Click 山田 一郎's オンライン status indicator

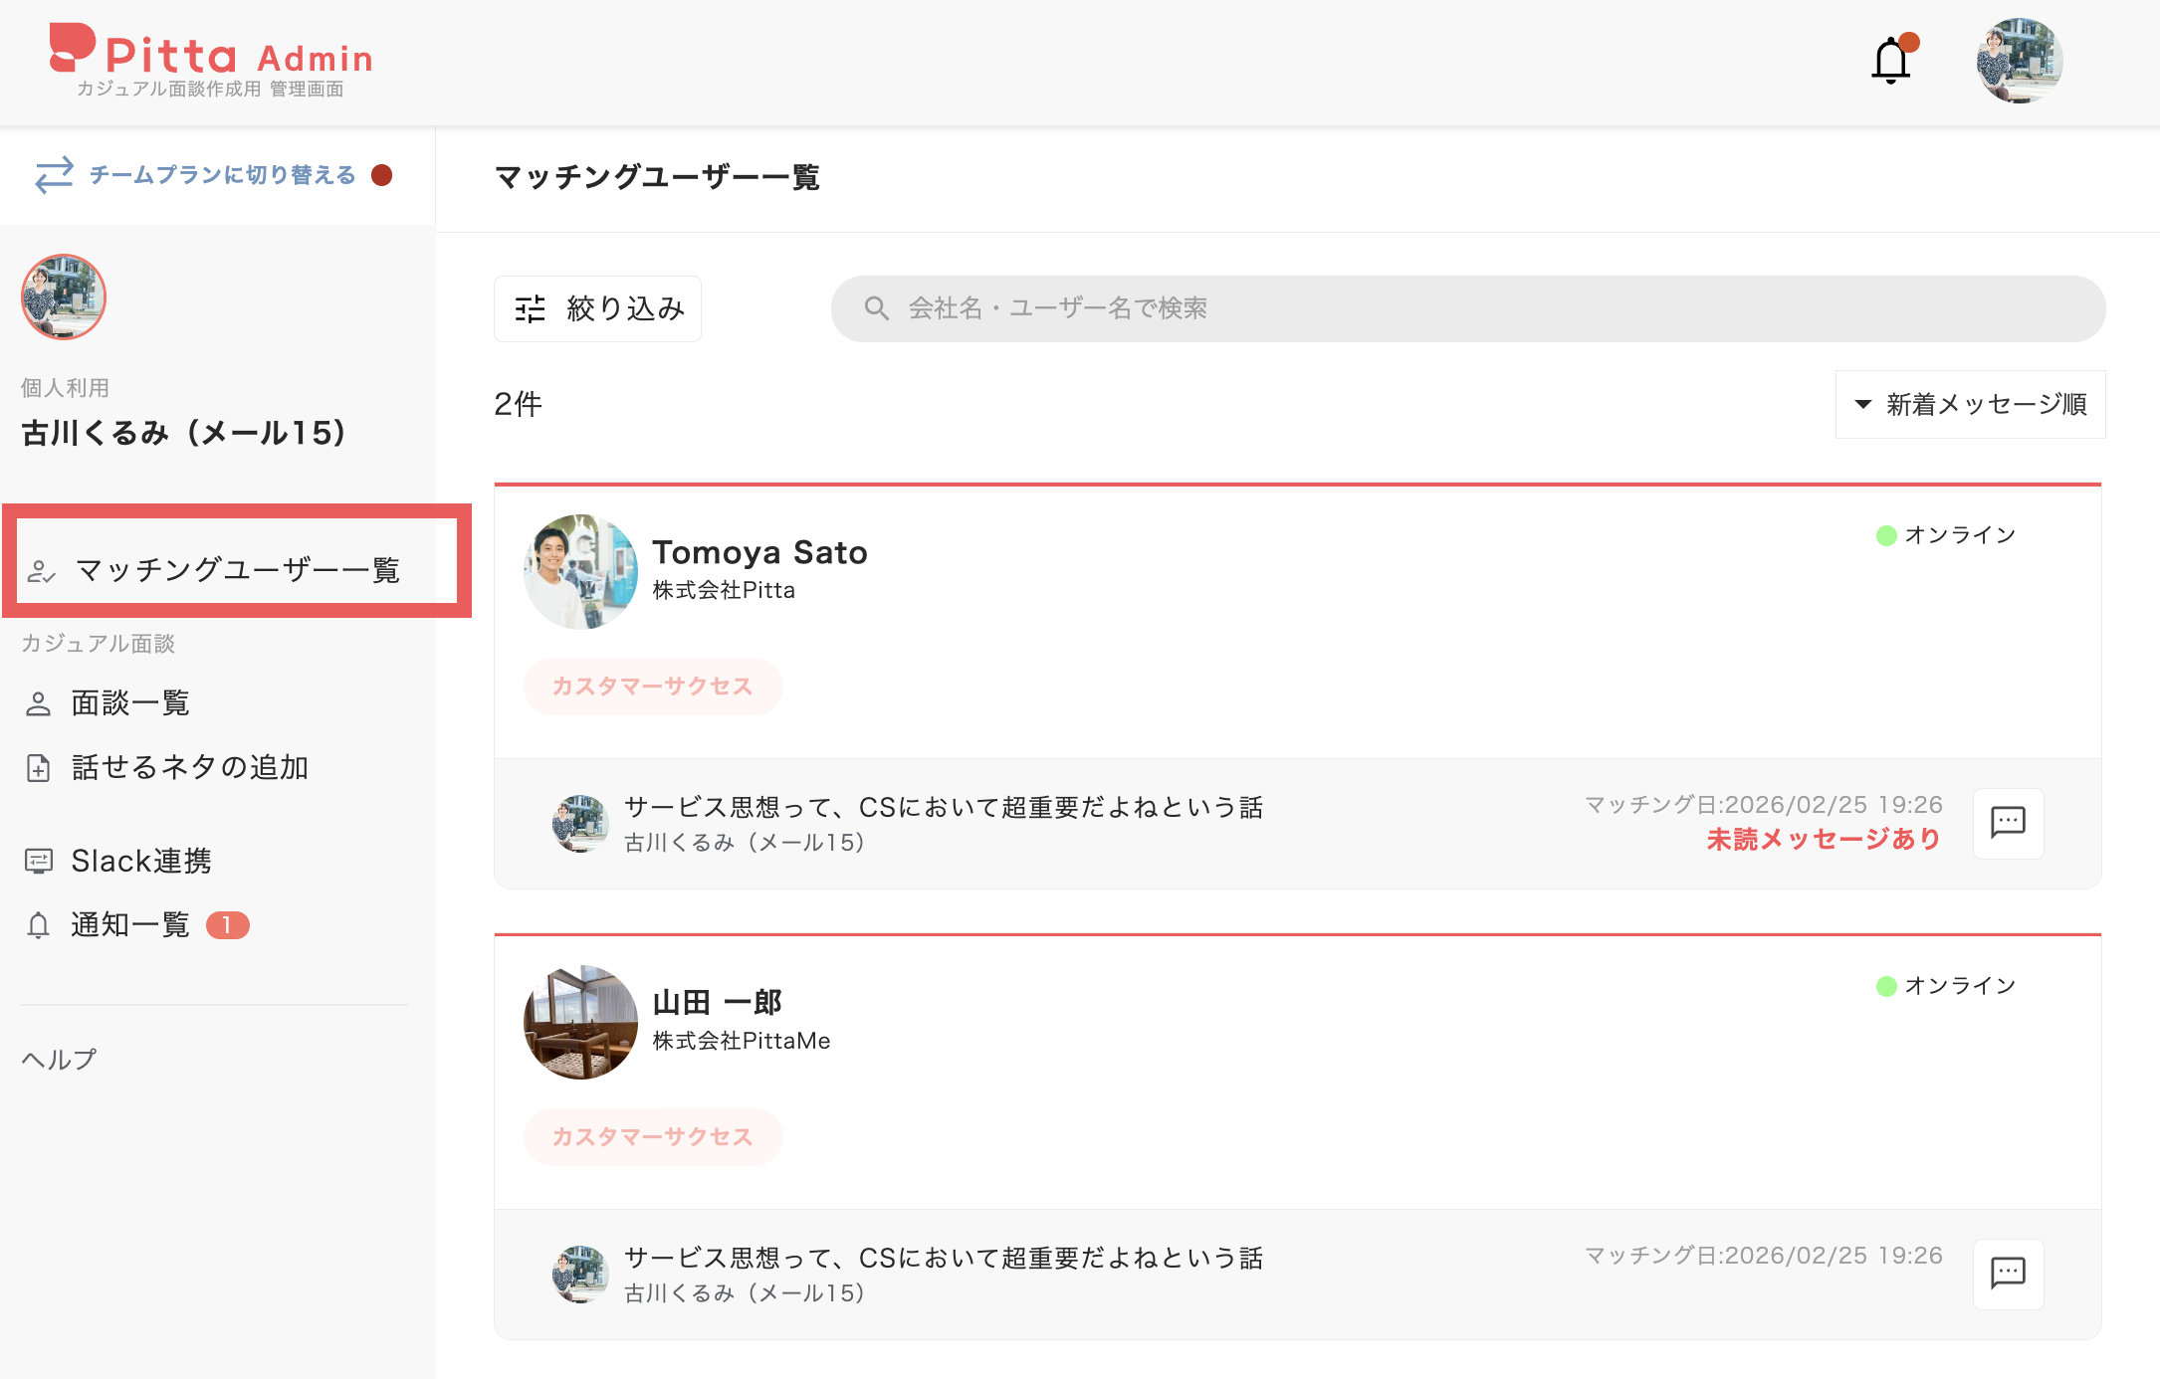click(x=1884, y=985)
